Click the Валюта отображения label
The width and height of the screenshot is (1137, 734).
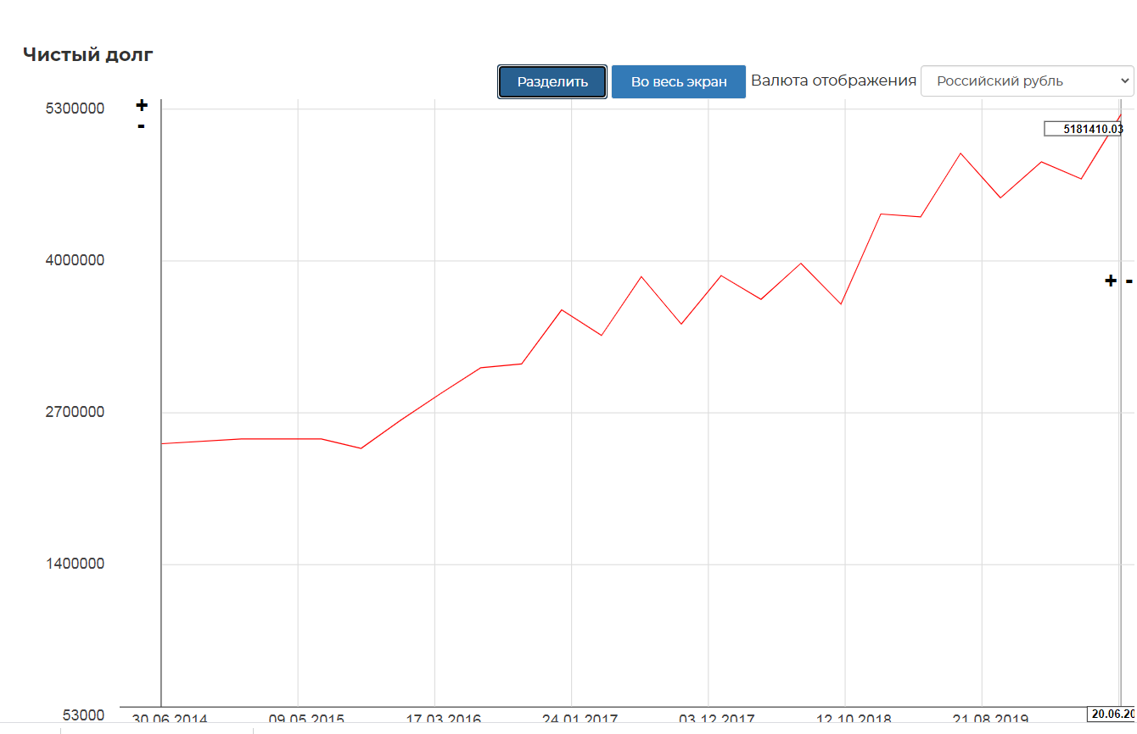pyautogui.click(x=833, y=81)
